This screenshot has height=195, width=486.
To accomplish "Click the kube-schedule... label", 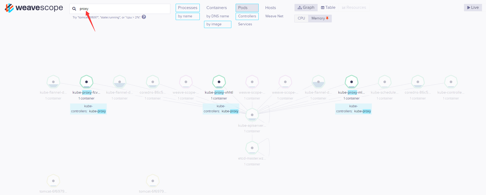I will coord(385,92).
